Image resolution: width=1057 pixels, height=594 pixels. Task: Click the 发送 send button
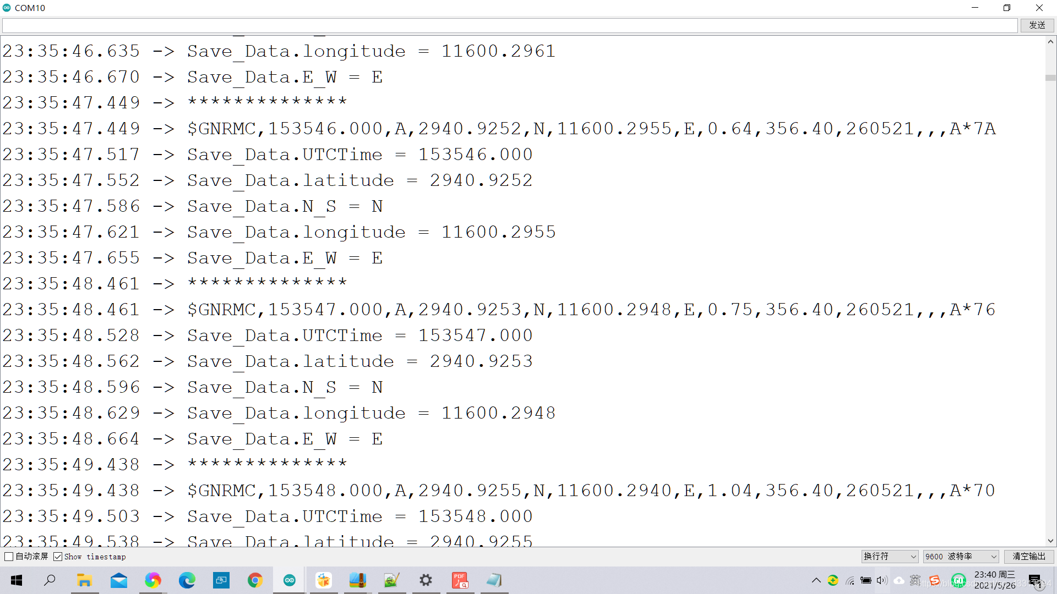point(1037,25)
